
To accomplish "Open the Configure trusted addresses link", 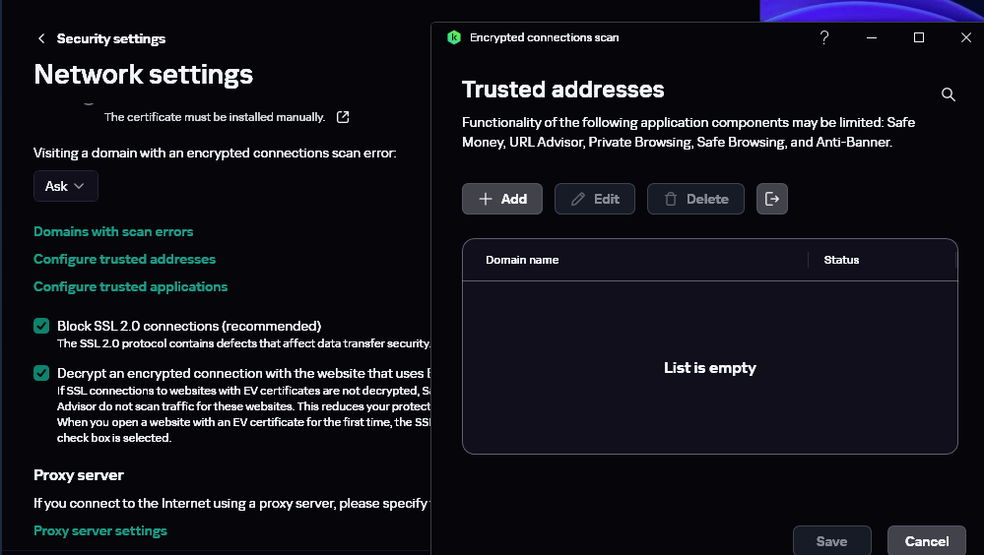I will coord(124,259).
